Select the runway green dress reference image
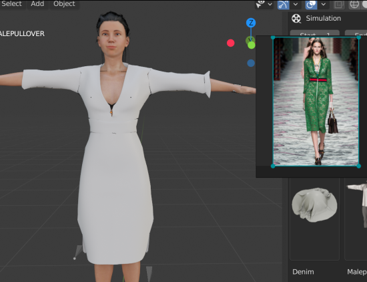The width and height of the screenshot is (367, 282). [316, 102]
